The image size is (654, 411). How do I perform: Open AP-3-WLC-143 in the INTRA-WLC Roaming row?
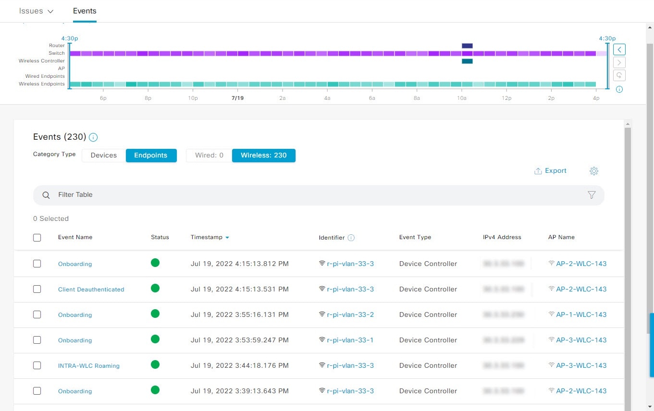(x=581, y=365)
